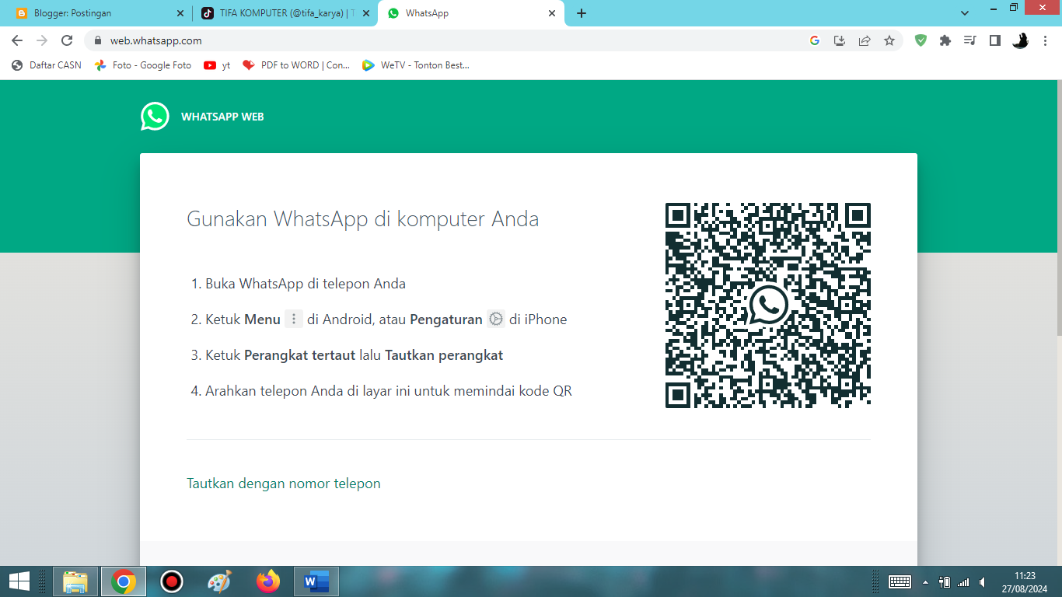View site information lock icon
Screen dimensions: 1062x597
click(98, 40)
